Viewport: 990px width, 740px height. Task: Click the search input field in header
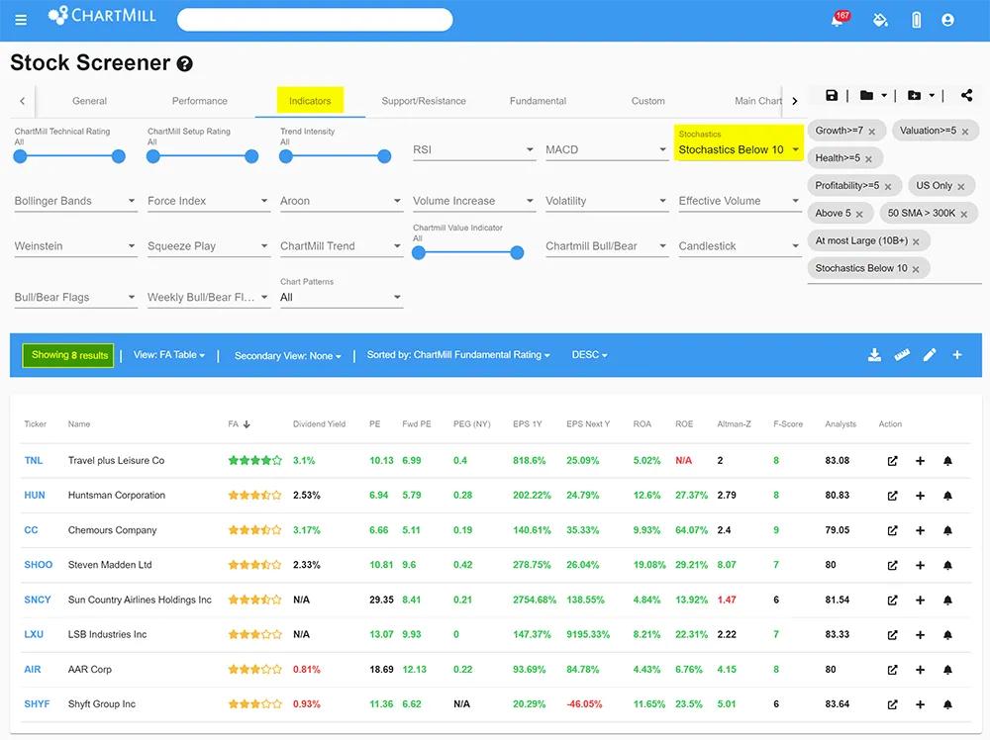(x=315, y=20)
